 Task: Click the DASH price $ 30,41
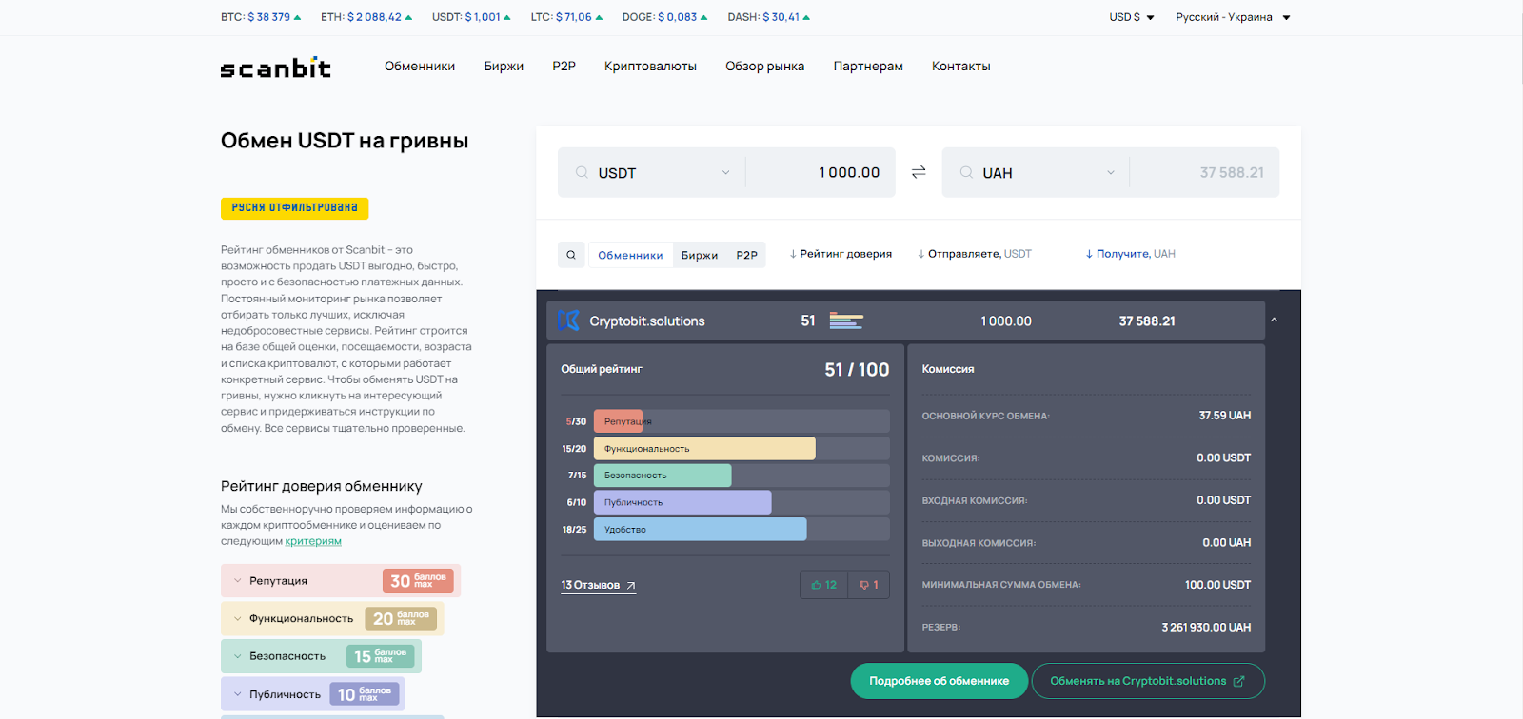(781, 17)
